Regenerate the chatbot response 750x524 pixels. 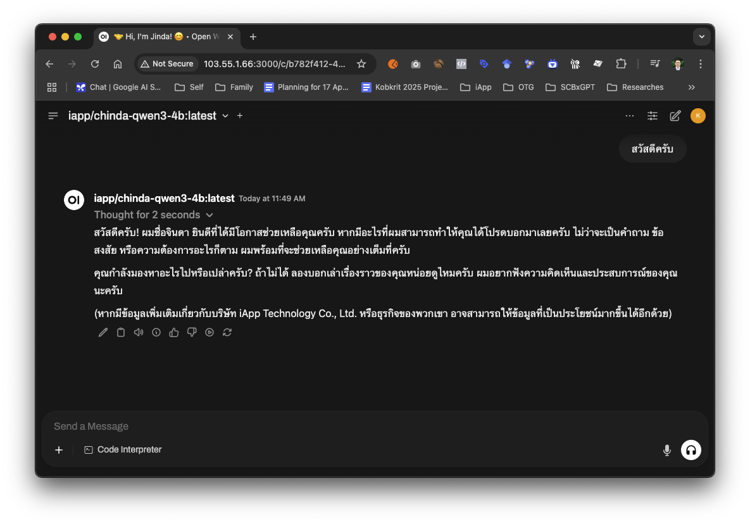[227, 332]
